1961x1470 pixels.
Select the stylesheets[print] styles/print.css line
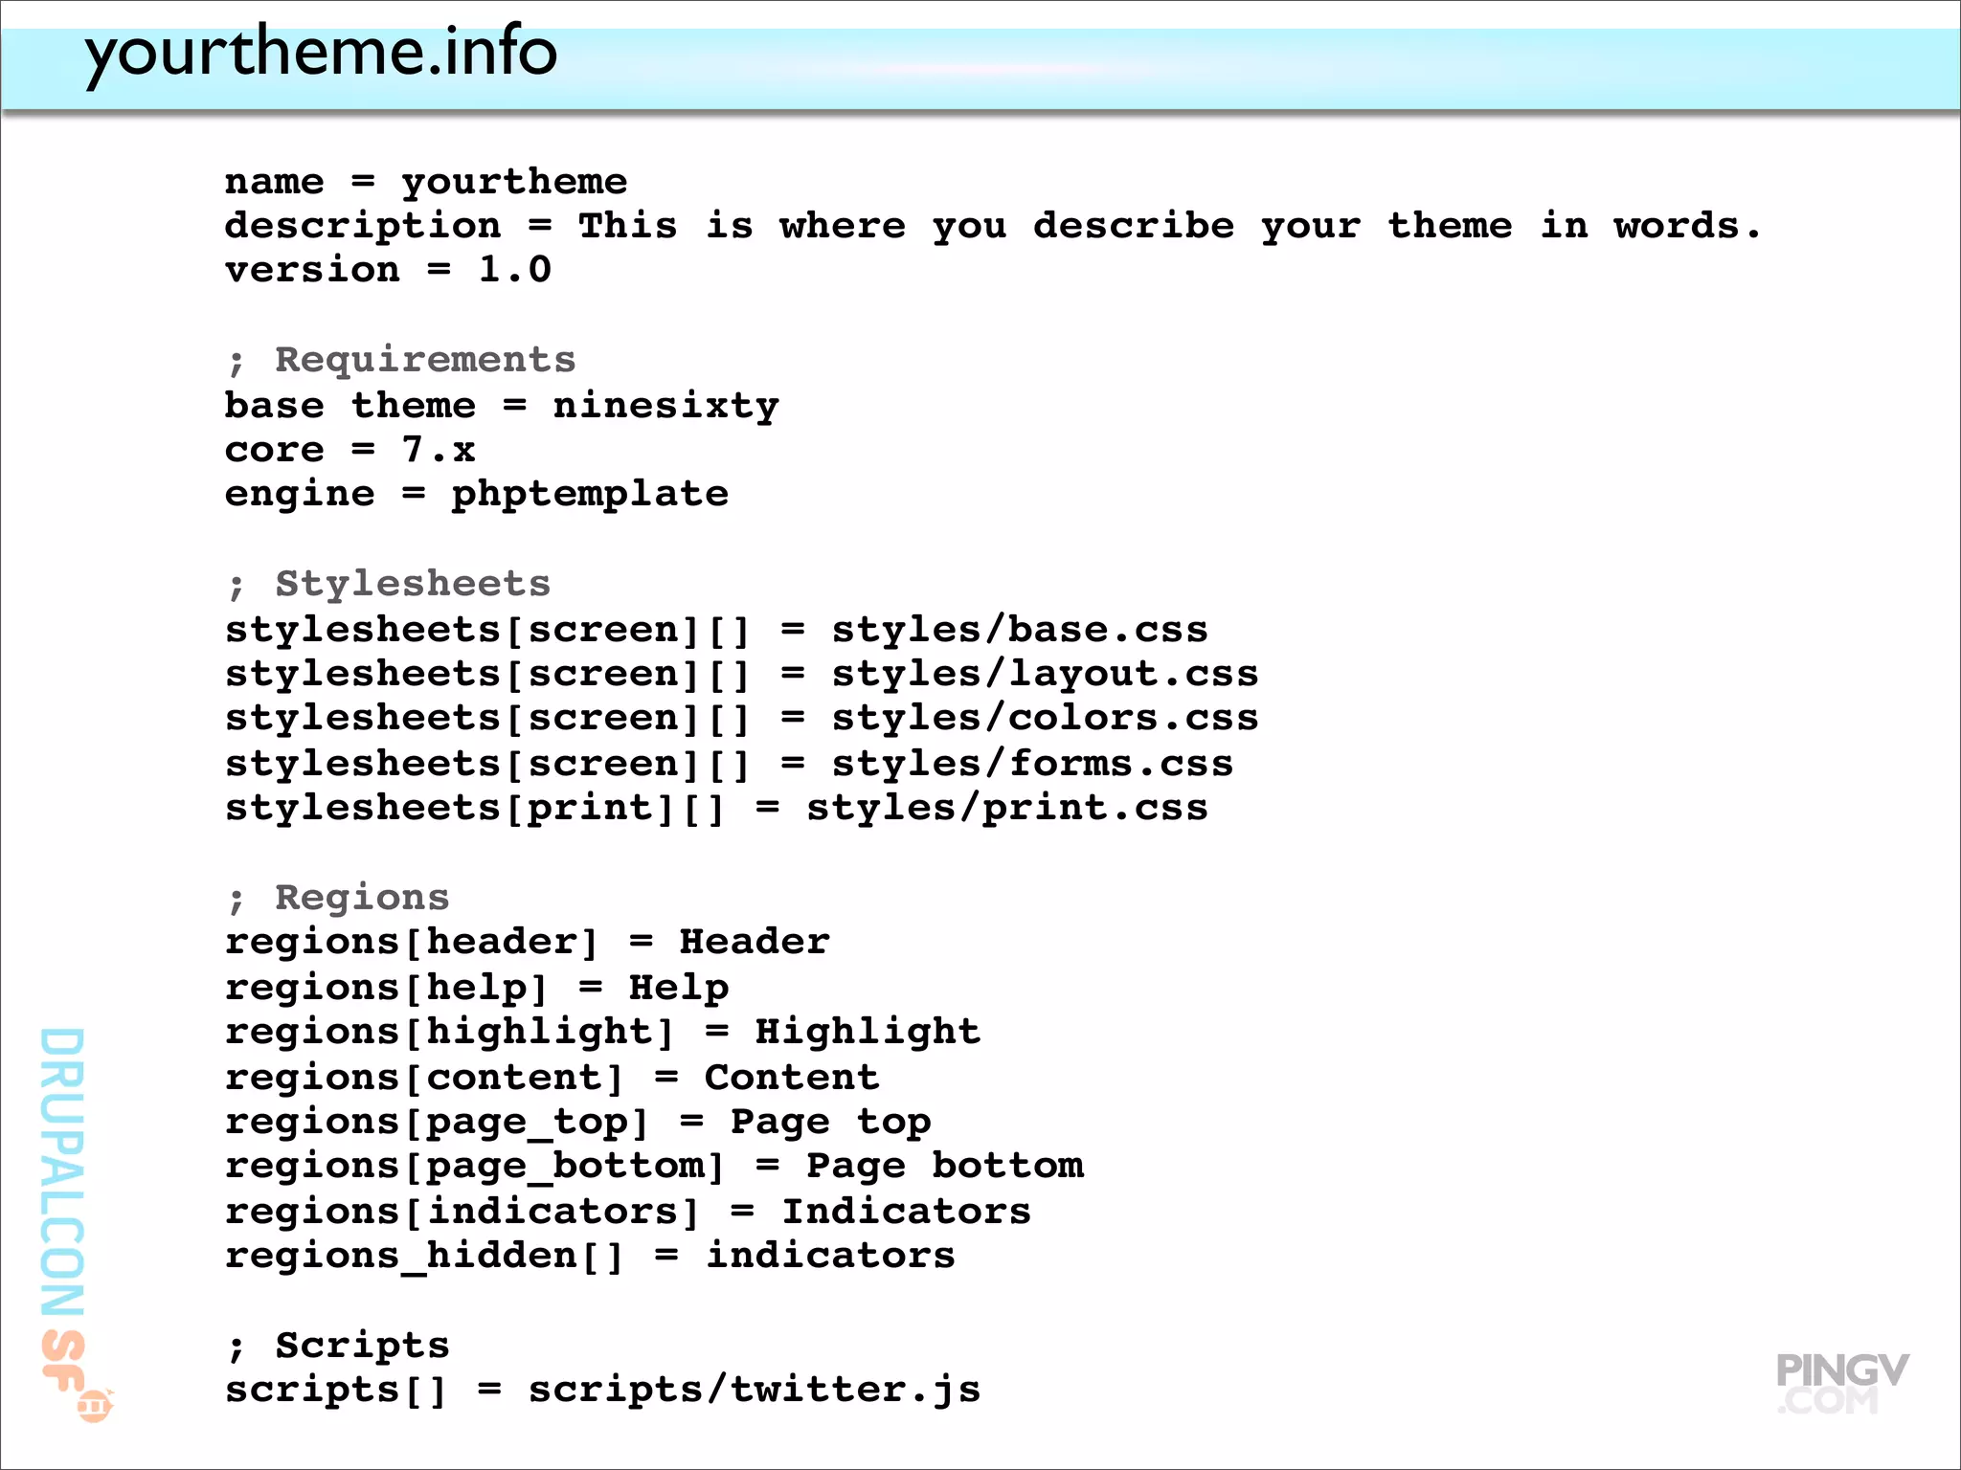[716, 809]
